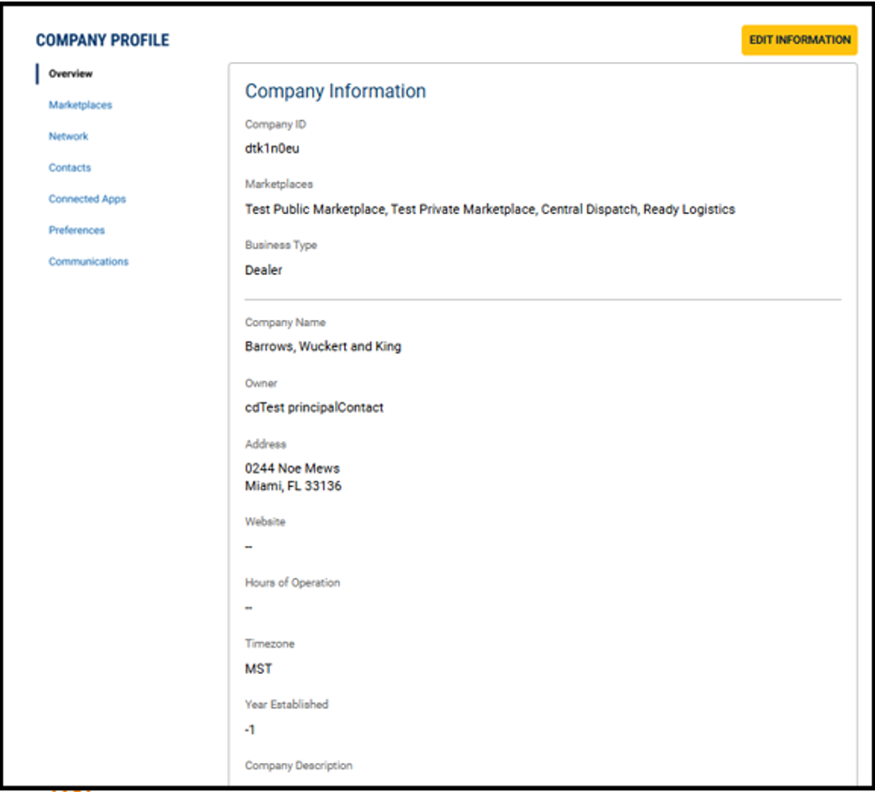Open the Contacts page
The width and height of the screenshot is (875, 792).
[69, 168]
